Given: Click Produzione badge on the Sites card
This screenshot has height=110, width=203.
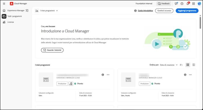Looking at the screenshot, I should [62, 84].
